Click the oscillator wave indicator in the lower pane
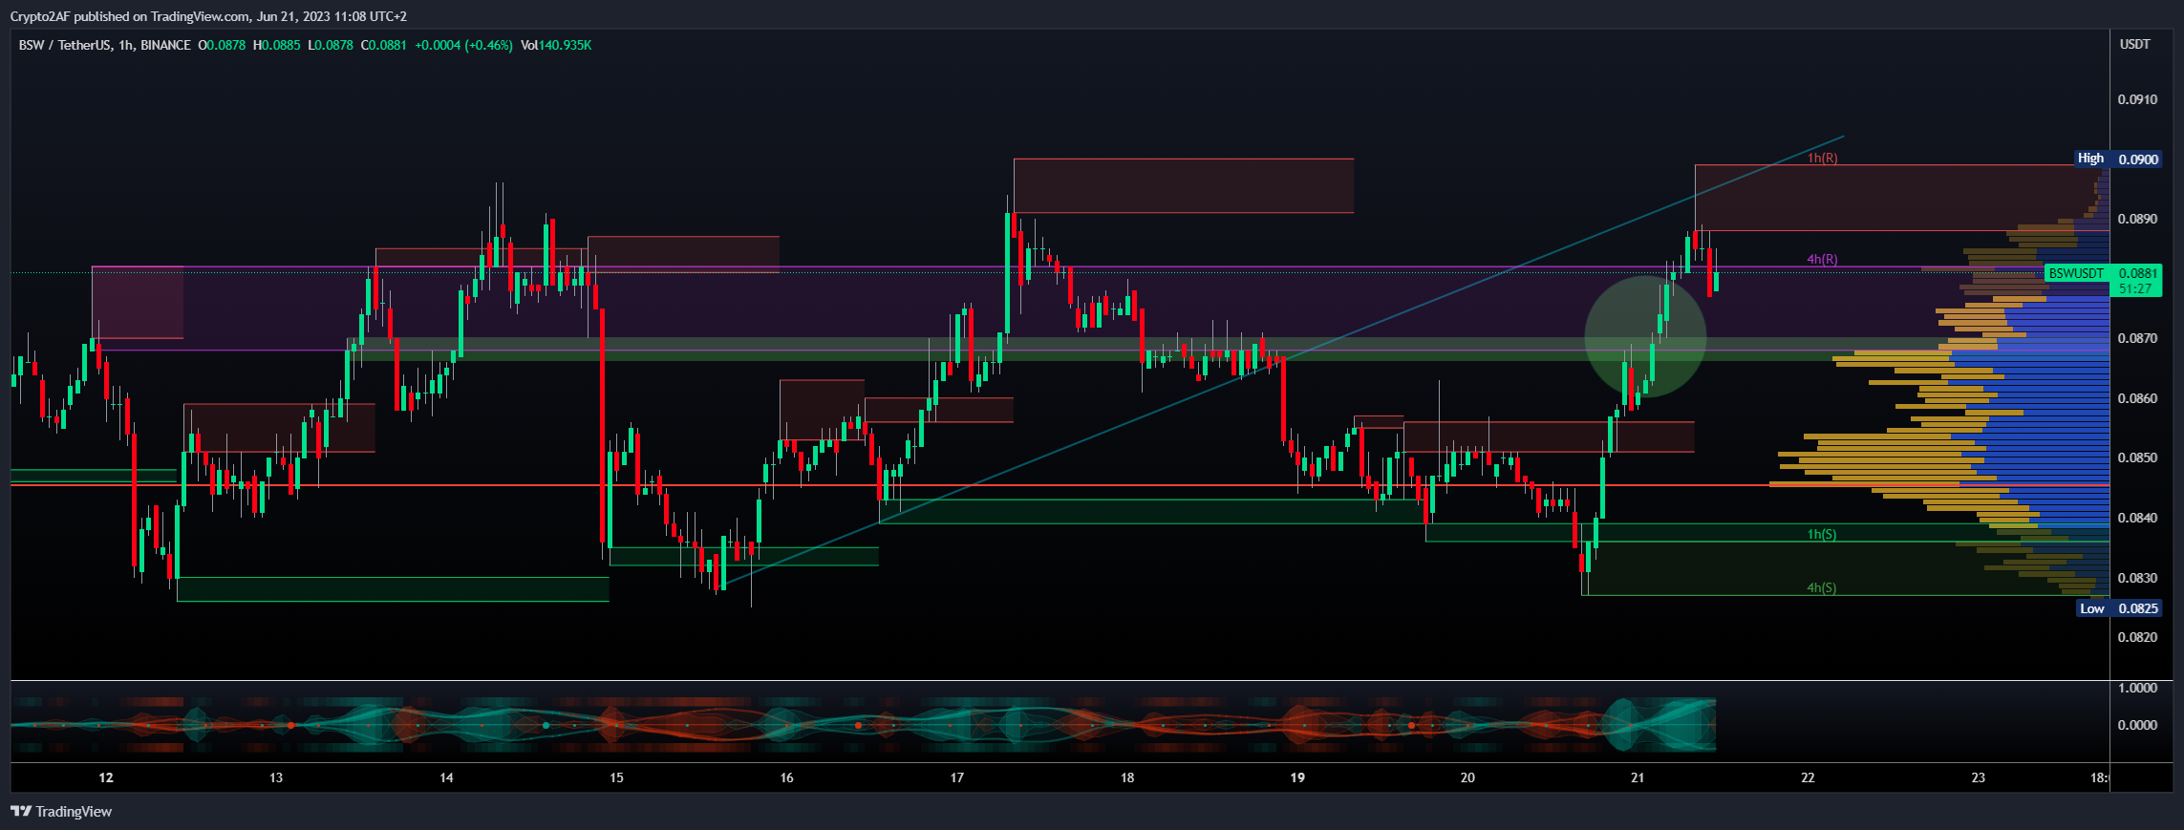 [864, 725]
